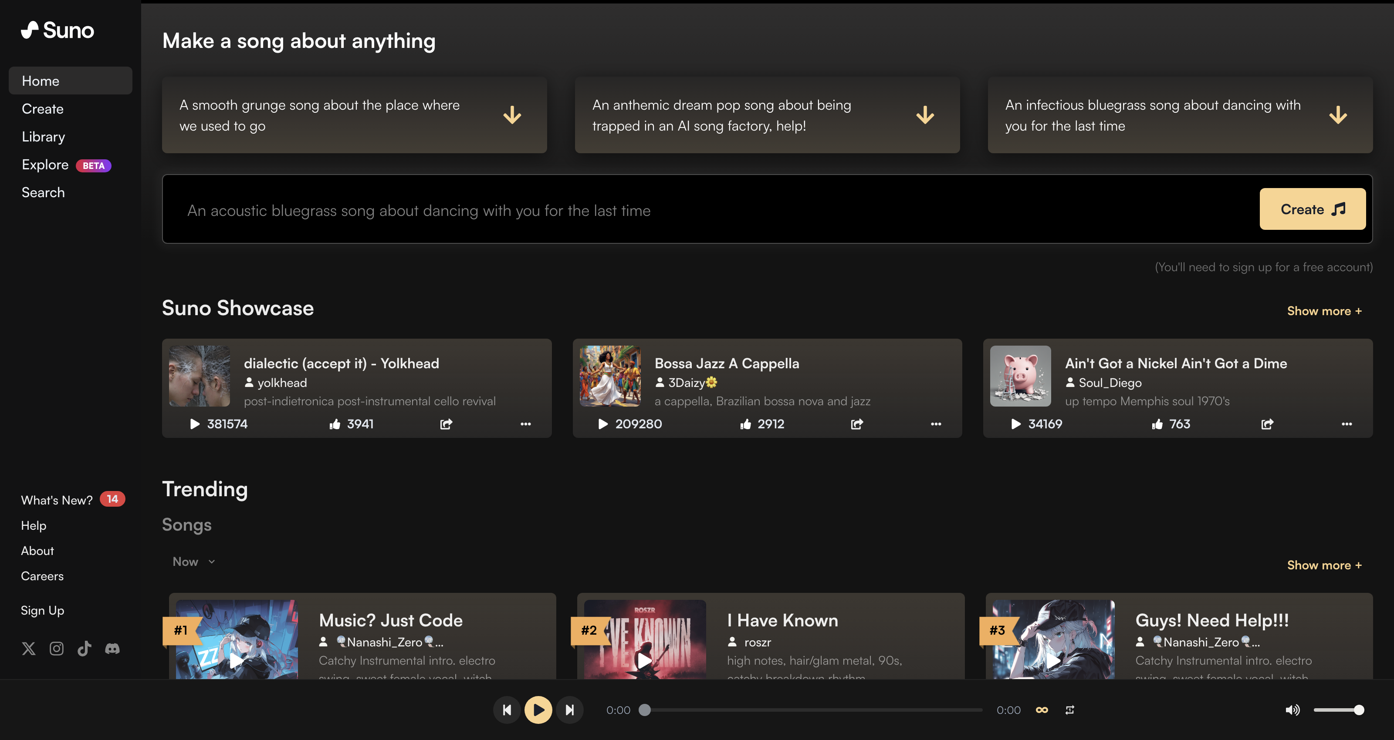This screenshot has width=1394, height=740.
Task: Open the piggy bank cover thumbnail
Action: pyautogui.click(x=1021, y=376)
